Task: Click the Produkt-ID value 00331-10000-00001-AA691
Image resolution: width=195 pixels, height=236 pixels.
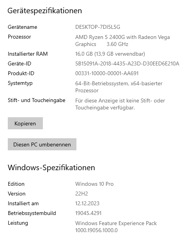Action: coord(107,73)
